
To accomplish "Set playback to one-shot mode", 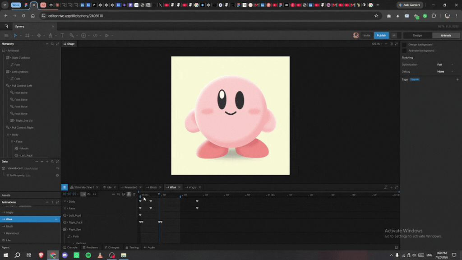I will [83, 194].
